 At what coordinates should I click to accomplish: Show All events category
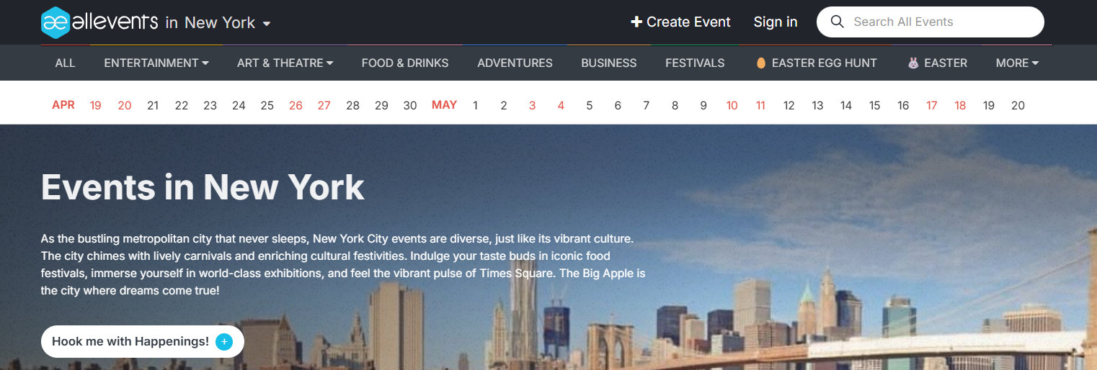[65, 63]
